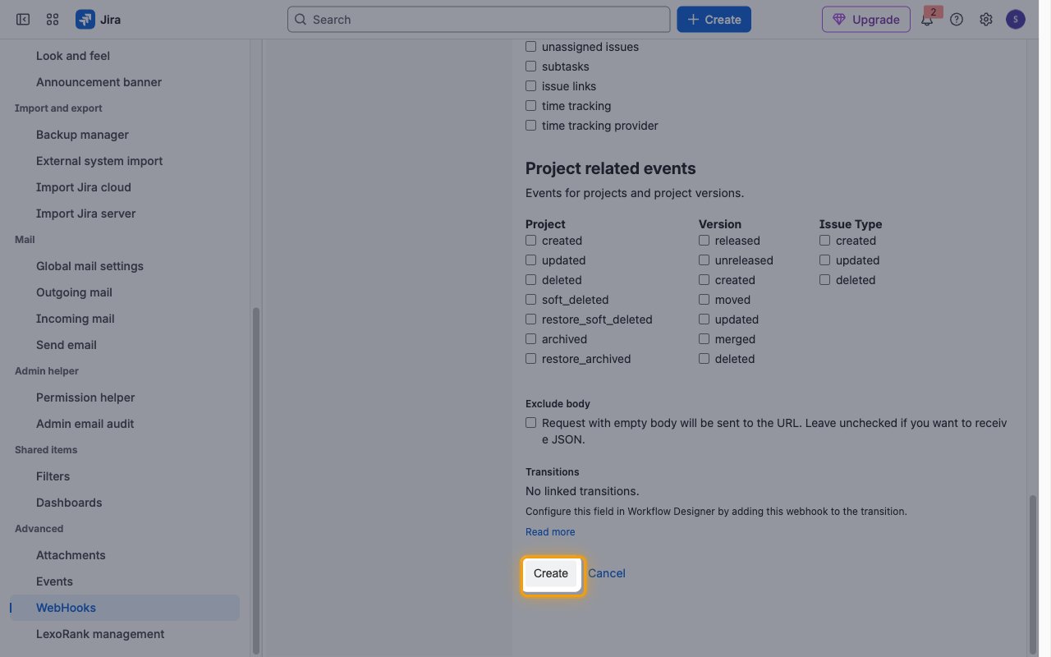The image size is (1051, 657).
Task: Click the sidebar vertical scrollbar
Action: 255,480
